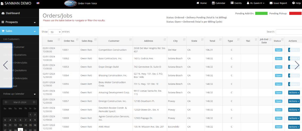Image resolution: width=302 pixels, height=131 pixels.
Task: Open the Events list in top bar
Action: click(236, 3)
